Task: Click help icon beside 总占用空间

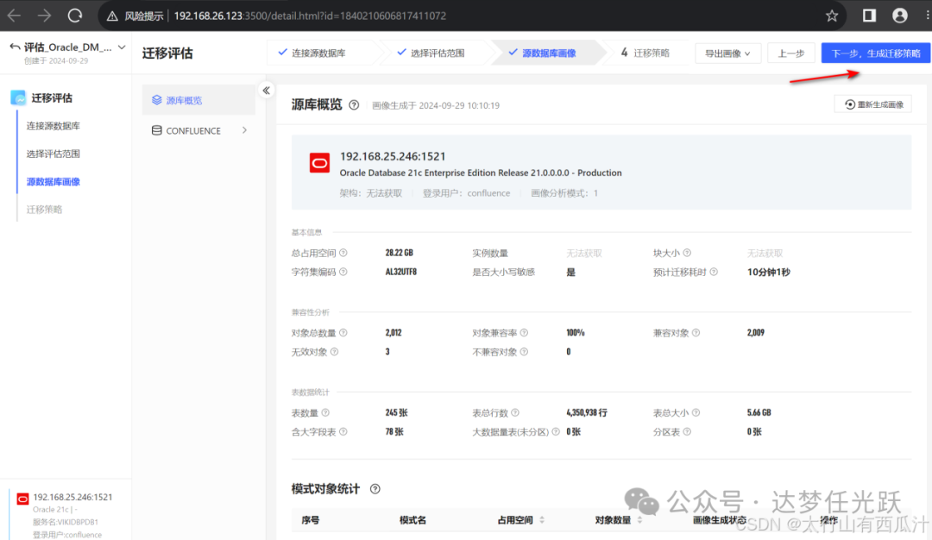Action: pyautogui.click(x=343, y=253)
